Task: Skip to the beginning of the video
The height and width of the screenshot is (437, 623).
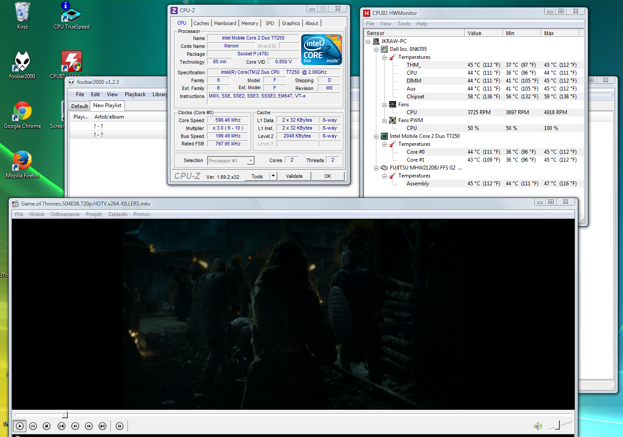Action: pyautogui.click(x=61, y=426)
